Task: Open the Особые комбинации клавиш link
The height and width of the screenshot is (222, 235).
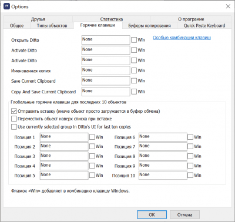Action: [182, 38]
